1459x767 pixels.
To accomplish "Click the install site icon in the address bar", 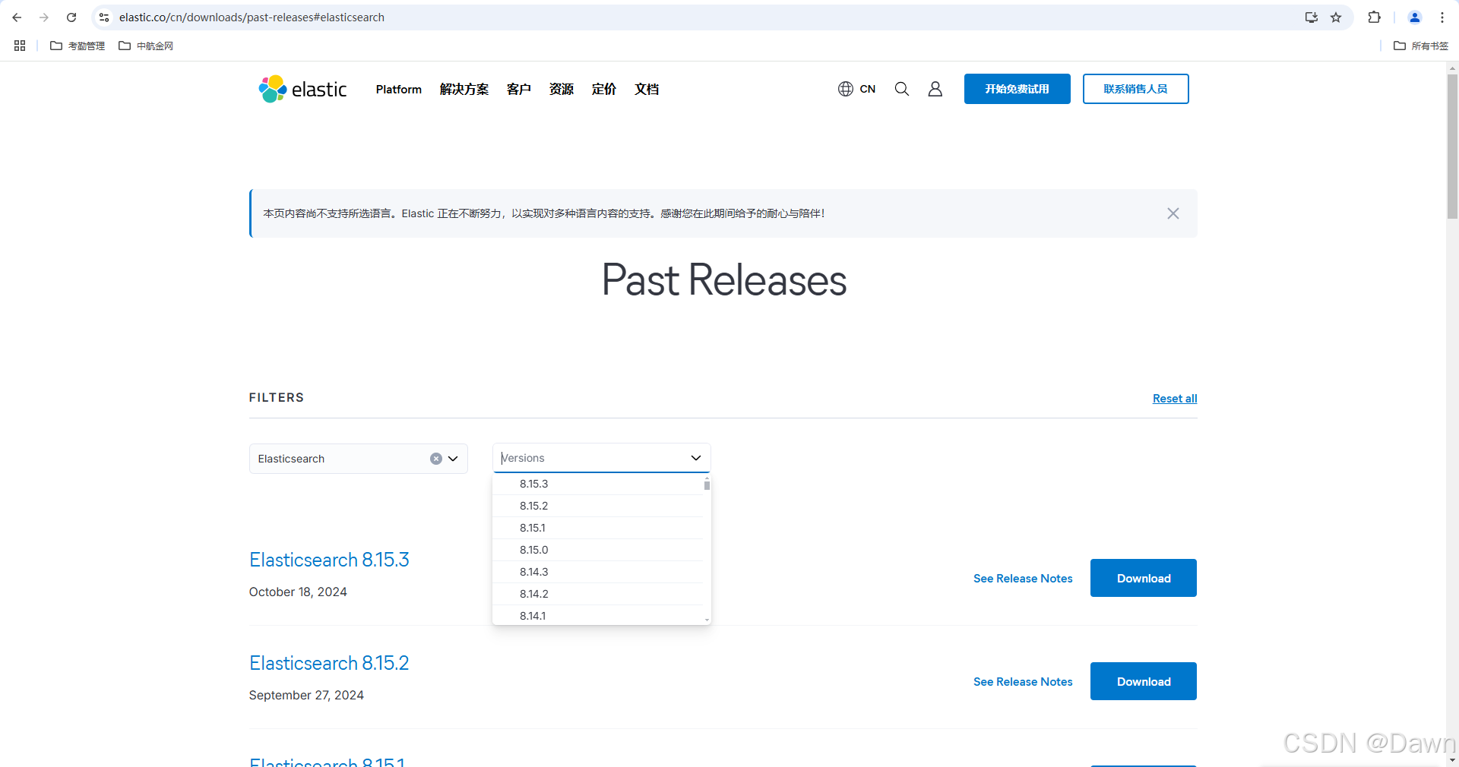I will tap(1312, 17).
